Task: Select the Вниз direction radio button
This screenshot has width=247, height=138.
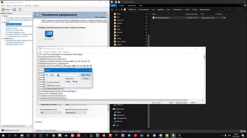Action: click(x=73, y=82)
